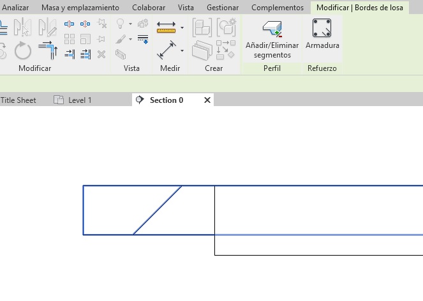Click the Armadura reinforcement button

click(x=322, y=35)
